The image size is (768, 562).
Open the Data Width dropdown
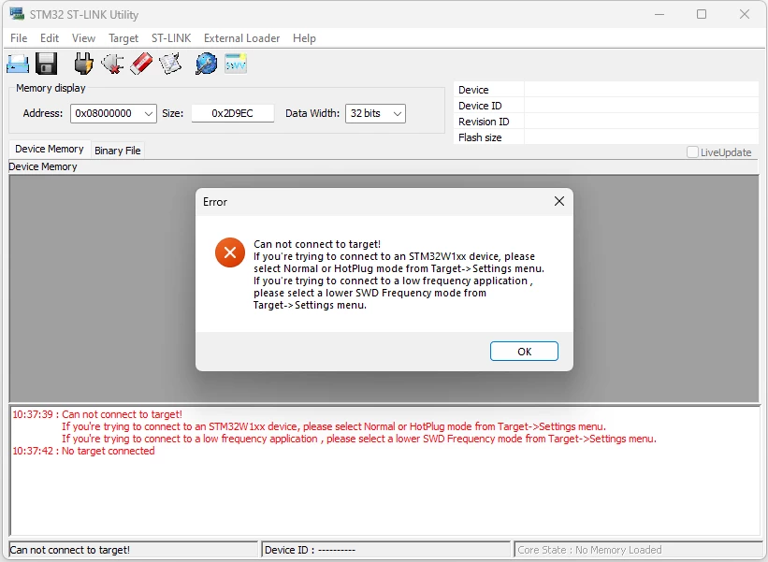(375, 113)
